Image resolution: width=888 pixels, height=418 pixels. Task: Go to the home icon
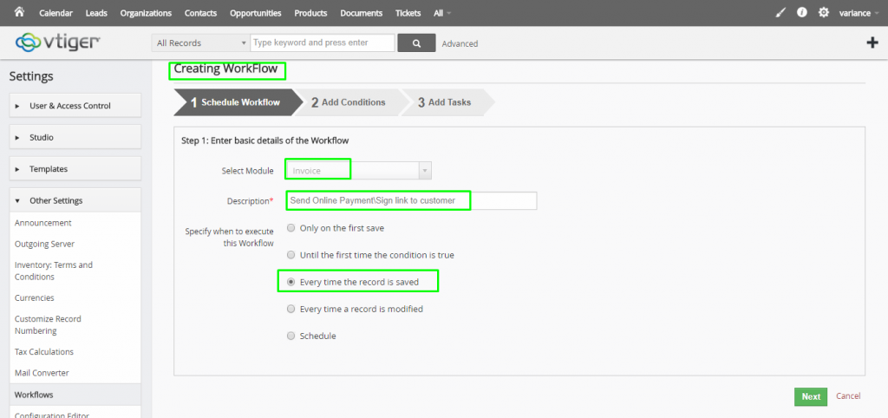click(19, 12)
